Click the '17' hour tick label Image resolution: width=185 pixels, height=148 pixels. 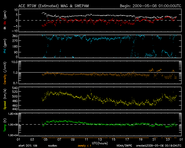pyautogui.click(x=127, y=139)
